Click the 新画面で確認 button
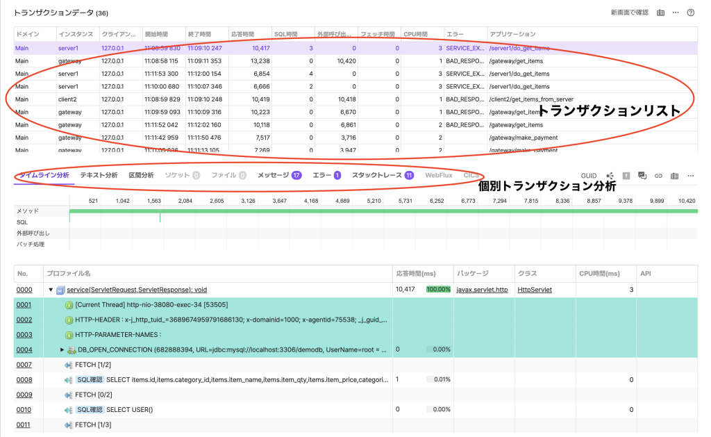The height and width of the screenshot is (437, 711). click(x=629, y=13)
